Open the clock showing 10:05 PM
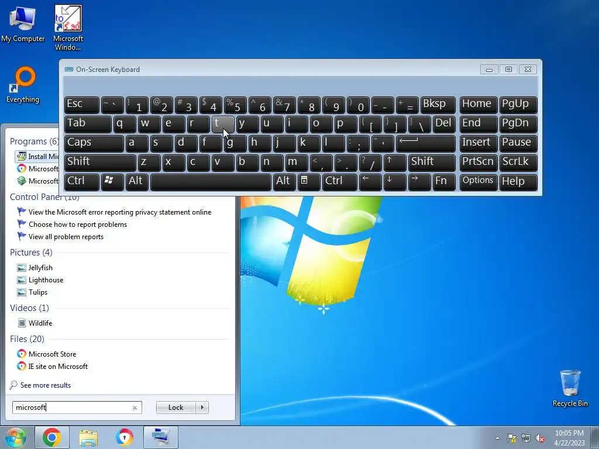599x449 pixels. pos(569,437)
